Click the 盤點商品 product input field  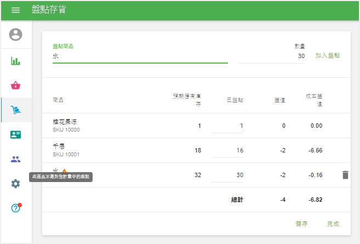140,56
